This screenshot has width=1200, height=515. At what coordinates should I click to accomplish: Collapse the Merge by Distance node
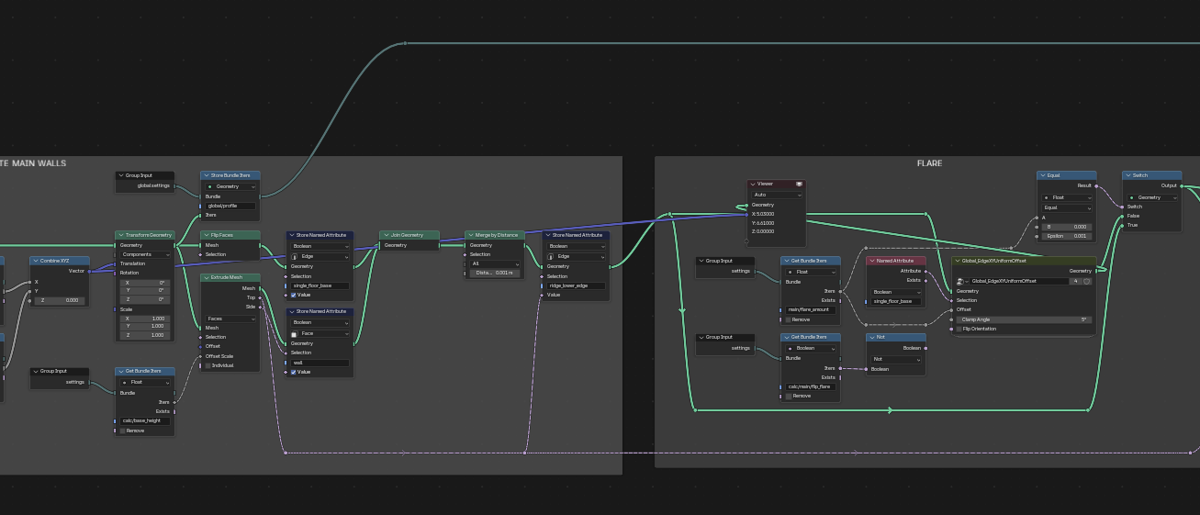click(x=469, y=235)
